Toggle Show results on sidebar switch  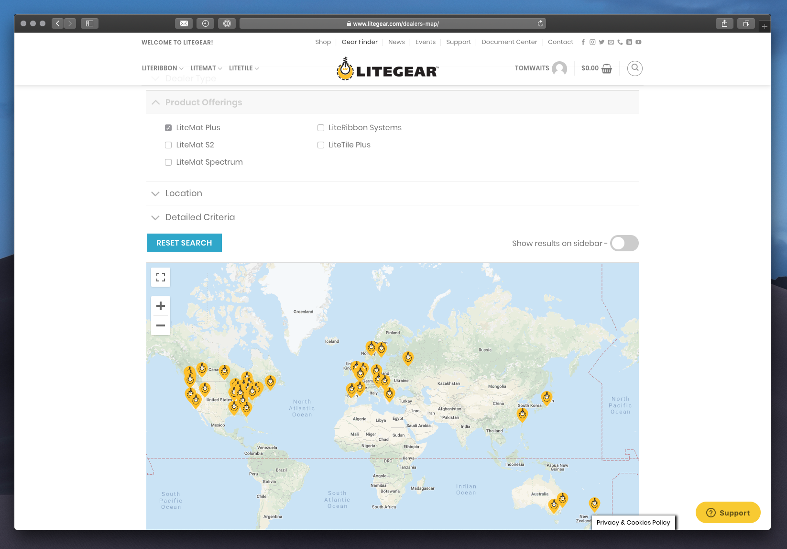(x=624, y=243)
